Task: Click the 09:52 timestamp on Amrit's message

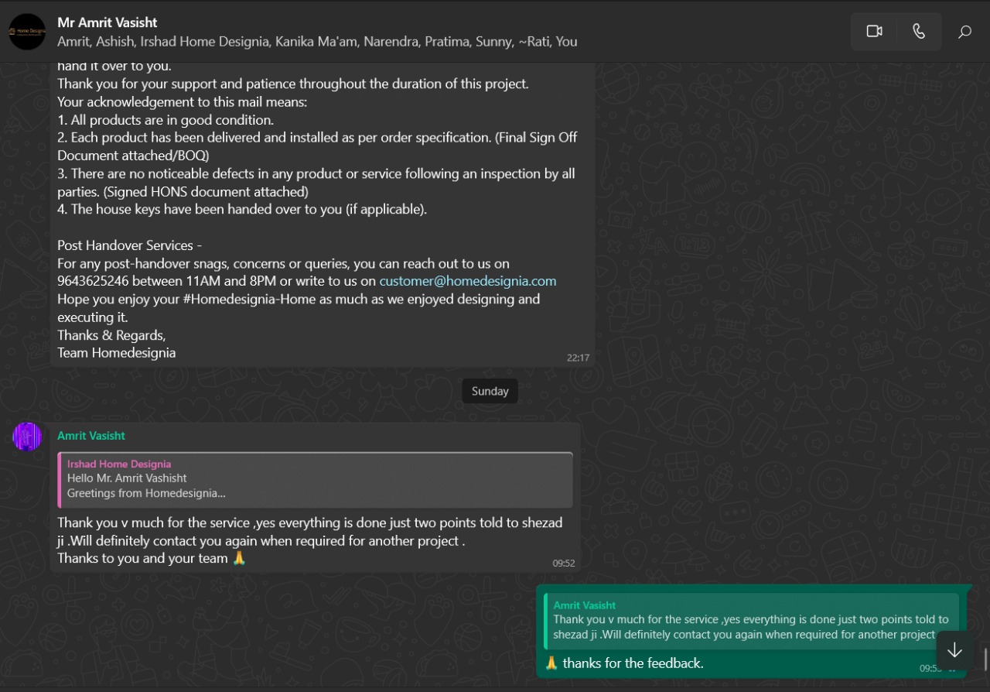Action: pyautogui.click(x=564, y=564)
